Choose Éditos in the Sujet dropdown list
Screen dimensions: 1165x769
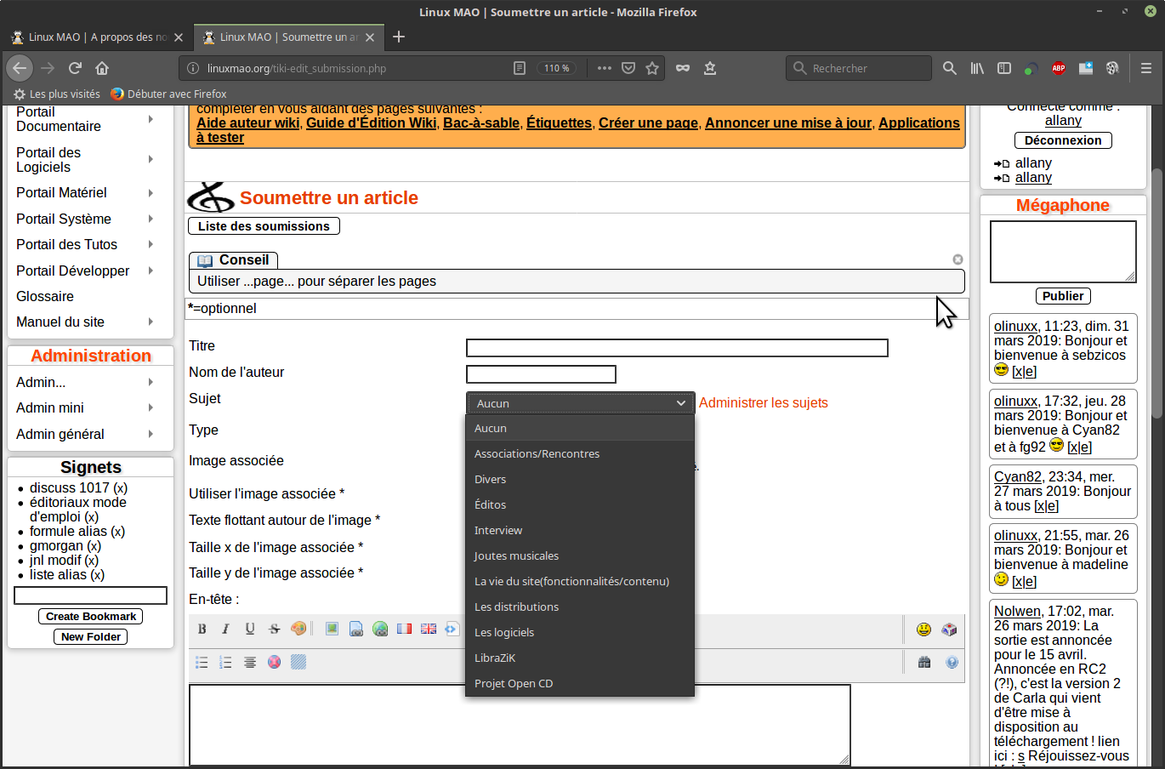580,505
